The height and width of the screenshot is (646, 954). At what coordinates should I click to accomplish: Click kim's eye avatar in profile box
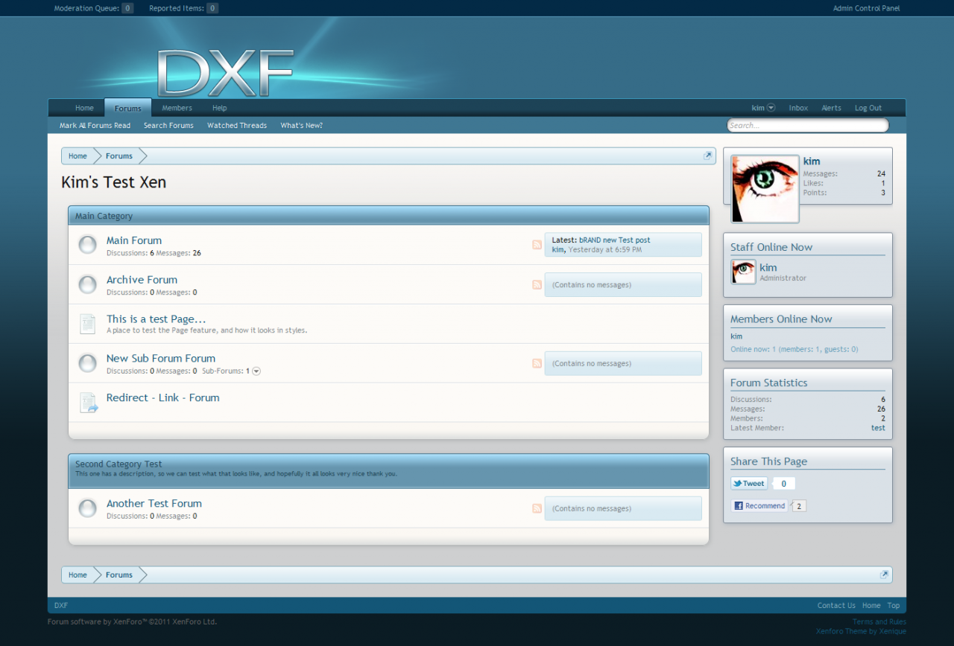[x=765, y=189]
